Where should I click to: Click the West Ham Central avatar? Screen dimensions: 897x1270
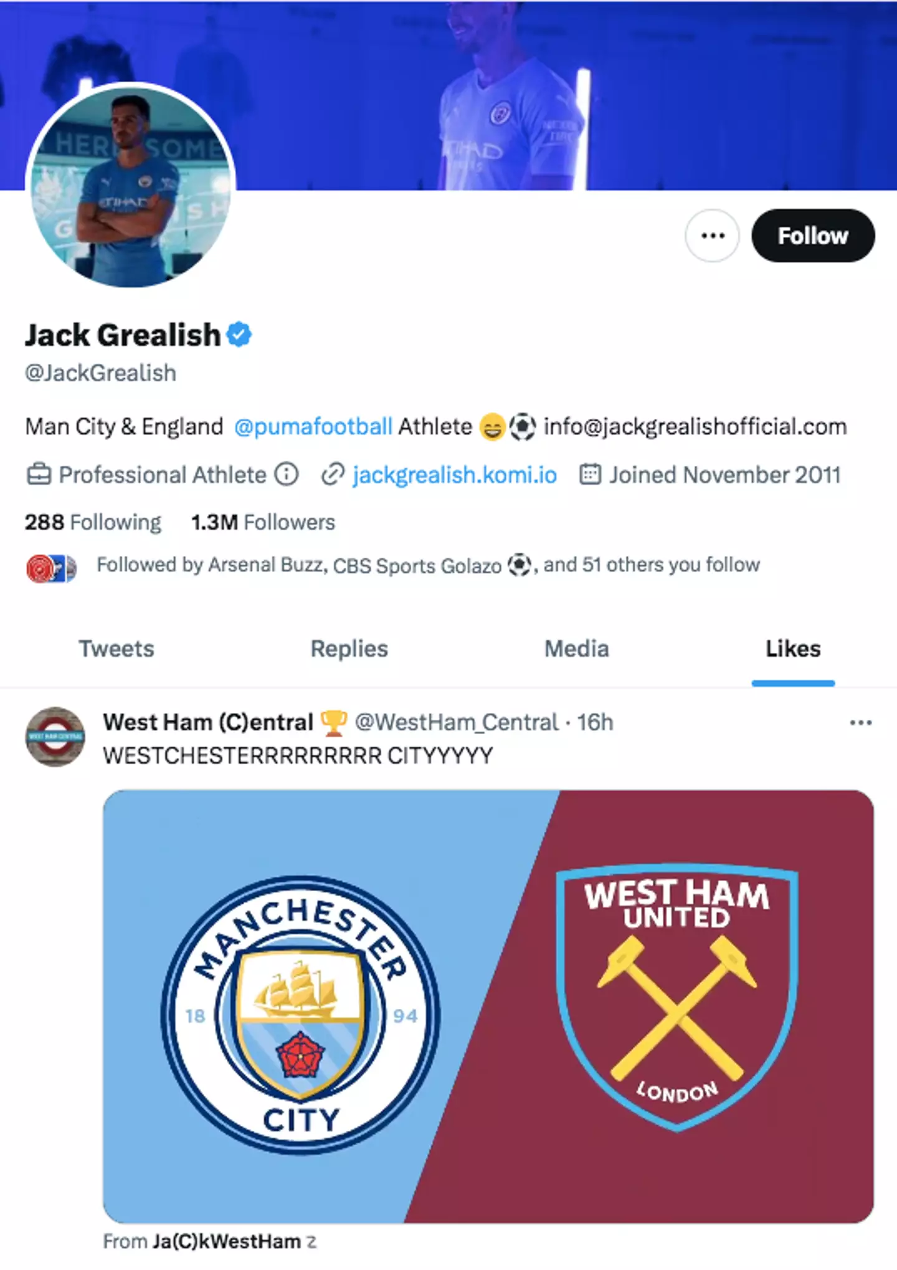tap(55, 737)
